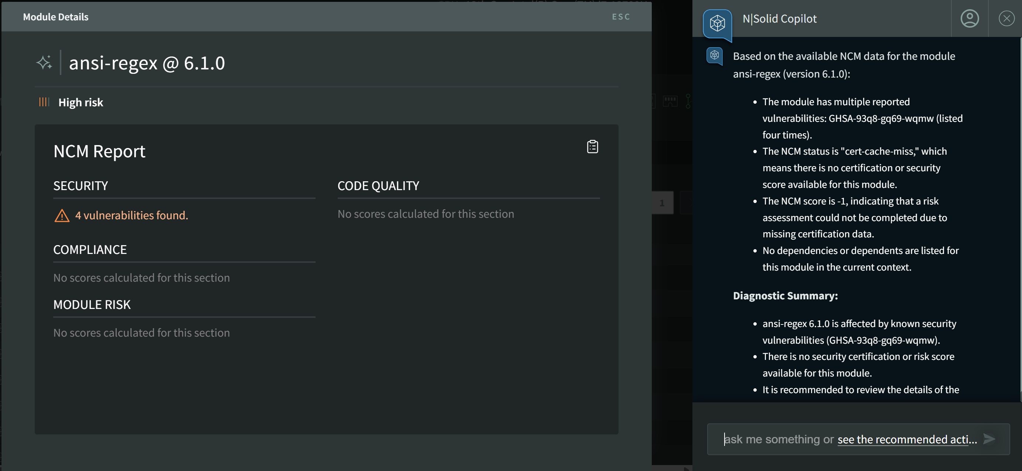This screenshot has width=1022, height=471.
Task: Click the warning triangle next to vulnerabilities
Action: coord(62,215)
